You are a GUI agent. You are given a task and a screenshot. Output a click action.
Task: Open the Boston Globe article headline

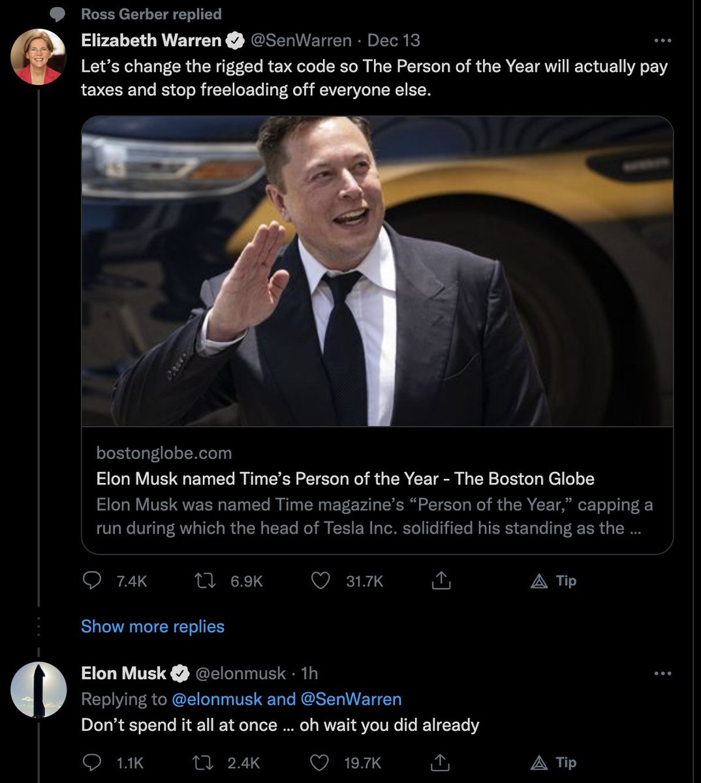(x=345, y=479)
